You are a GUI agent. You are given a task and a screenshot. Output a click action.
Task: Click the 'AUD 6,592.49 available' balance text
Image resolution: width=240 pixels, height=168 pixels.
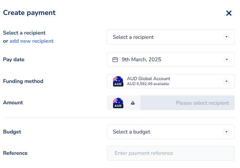pos(148,84)
